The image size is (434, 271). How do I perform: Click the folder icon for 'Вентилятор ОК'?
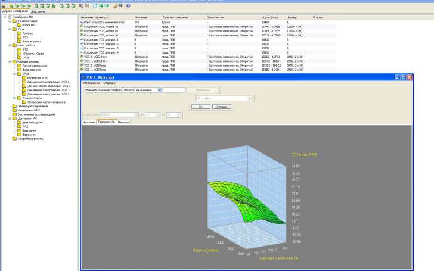[x=20, y=122]
